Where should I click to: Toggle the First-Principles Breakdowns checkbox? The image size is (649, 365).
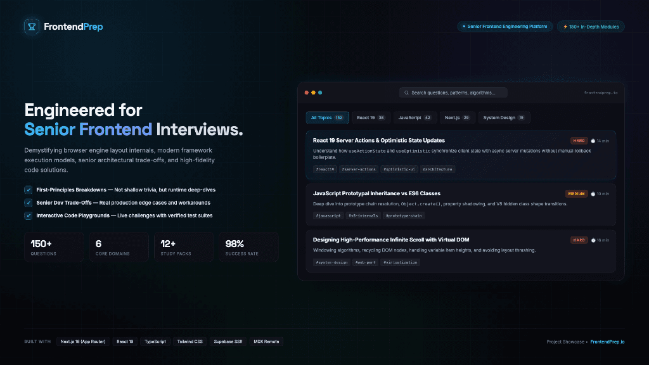tap(28, 190)
